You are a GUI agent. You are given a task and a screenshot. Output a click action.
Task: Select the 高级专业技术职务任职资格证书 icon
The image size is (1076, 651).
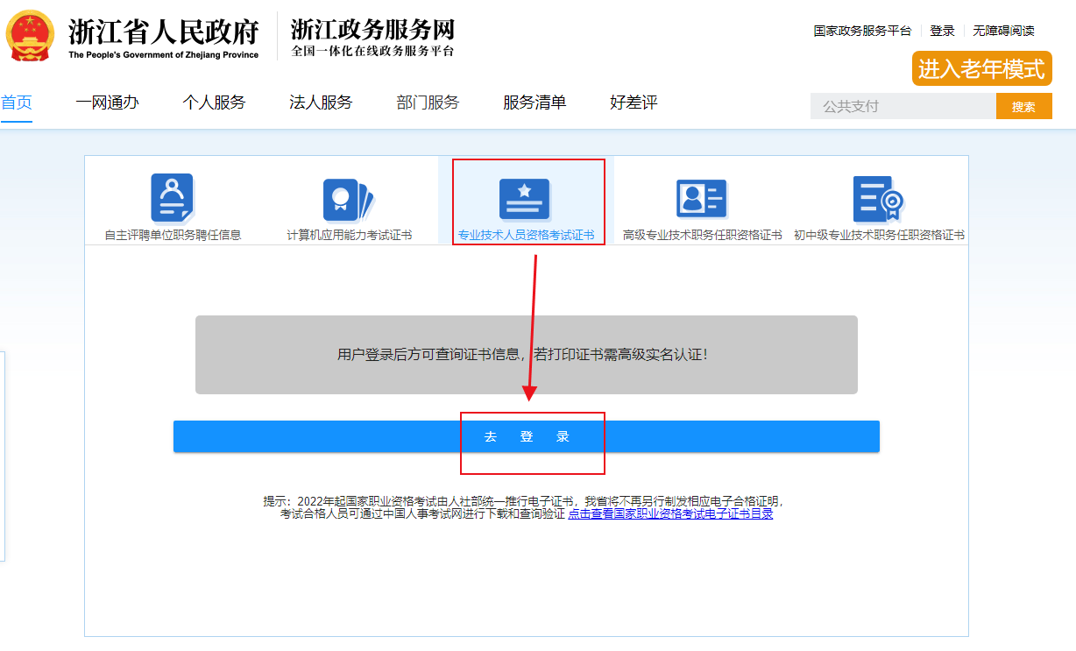pos(700,200)
